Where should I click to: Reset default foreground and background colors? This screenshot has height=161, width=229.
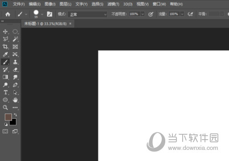pyautogui.click(x=6, y=124)
